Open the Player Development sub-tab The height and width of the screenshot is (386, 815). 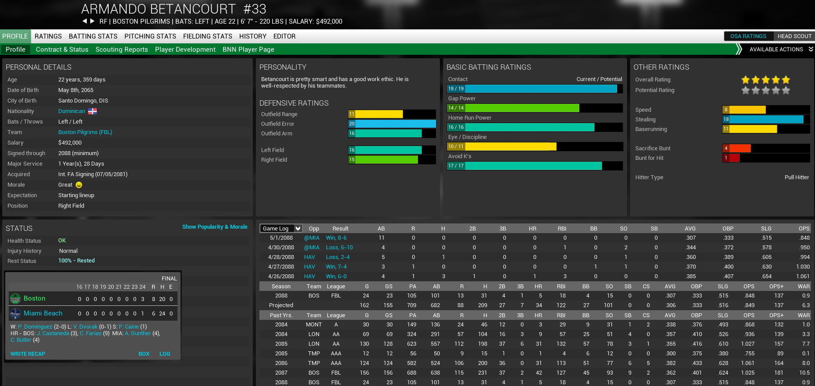[x=185, y=50]
